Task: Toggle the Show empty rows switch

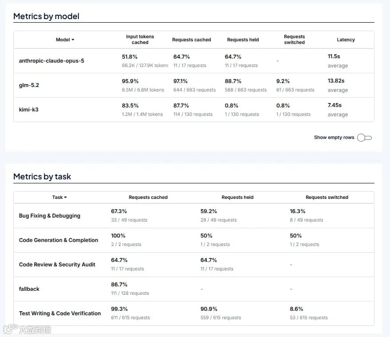Action: [x=364, y=138]
